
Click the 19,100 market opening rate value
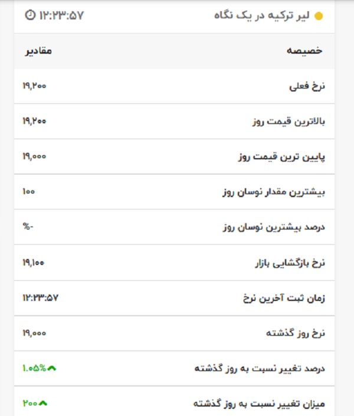[34, 263]
